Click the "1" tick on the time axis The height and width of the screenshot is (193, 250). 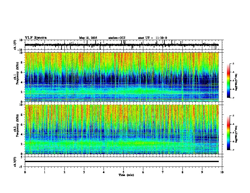point(45,172)
